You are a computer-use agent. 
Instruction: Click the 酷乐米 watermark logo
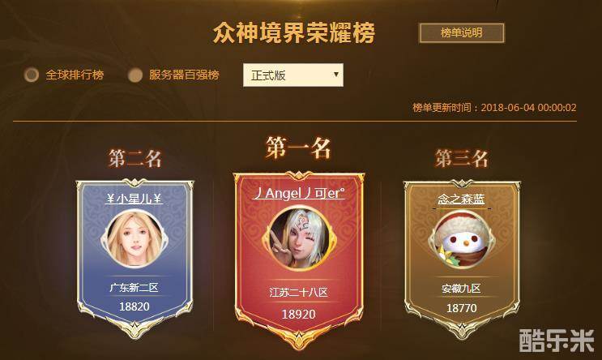coord(557,340)
